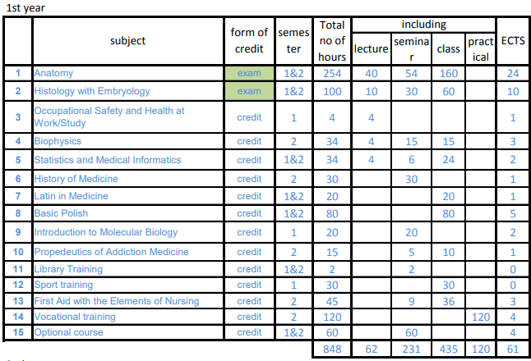Select the History of Medicine row title

pos(76,179)
